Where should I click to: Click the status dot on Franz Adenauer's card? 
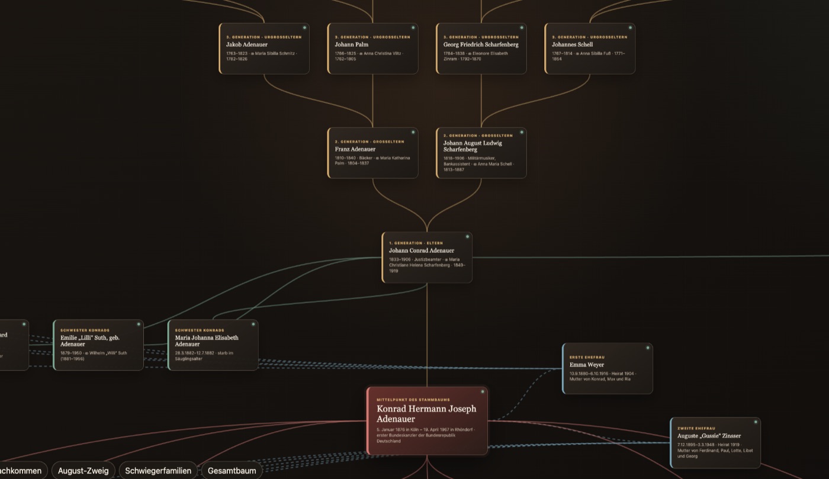click(413, 133)
